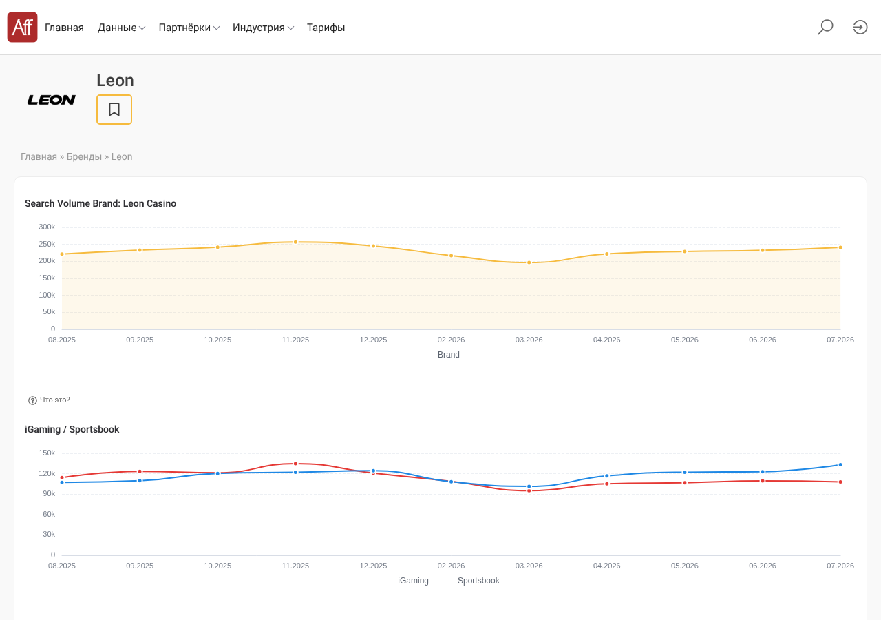Select Brand chart low point at 03.2026
The width and height of the screenshot is (881, 620).
point(529,262)
